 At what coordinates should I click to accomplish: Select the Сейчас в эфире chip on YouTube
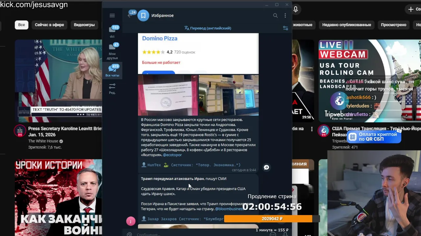tap(49, 25)
